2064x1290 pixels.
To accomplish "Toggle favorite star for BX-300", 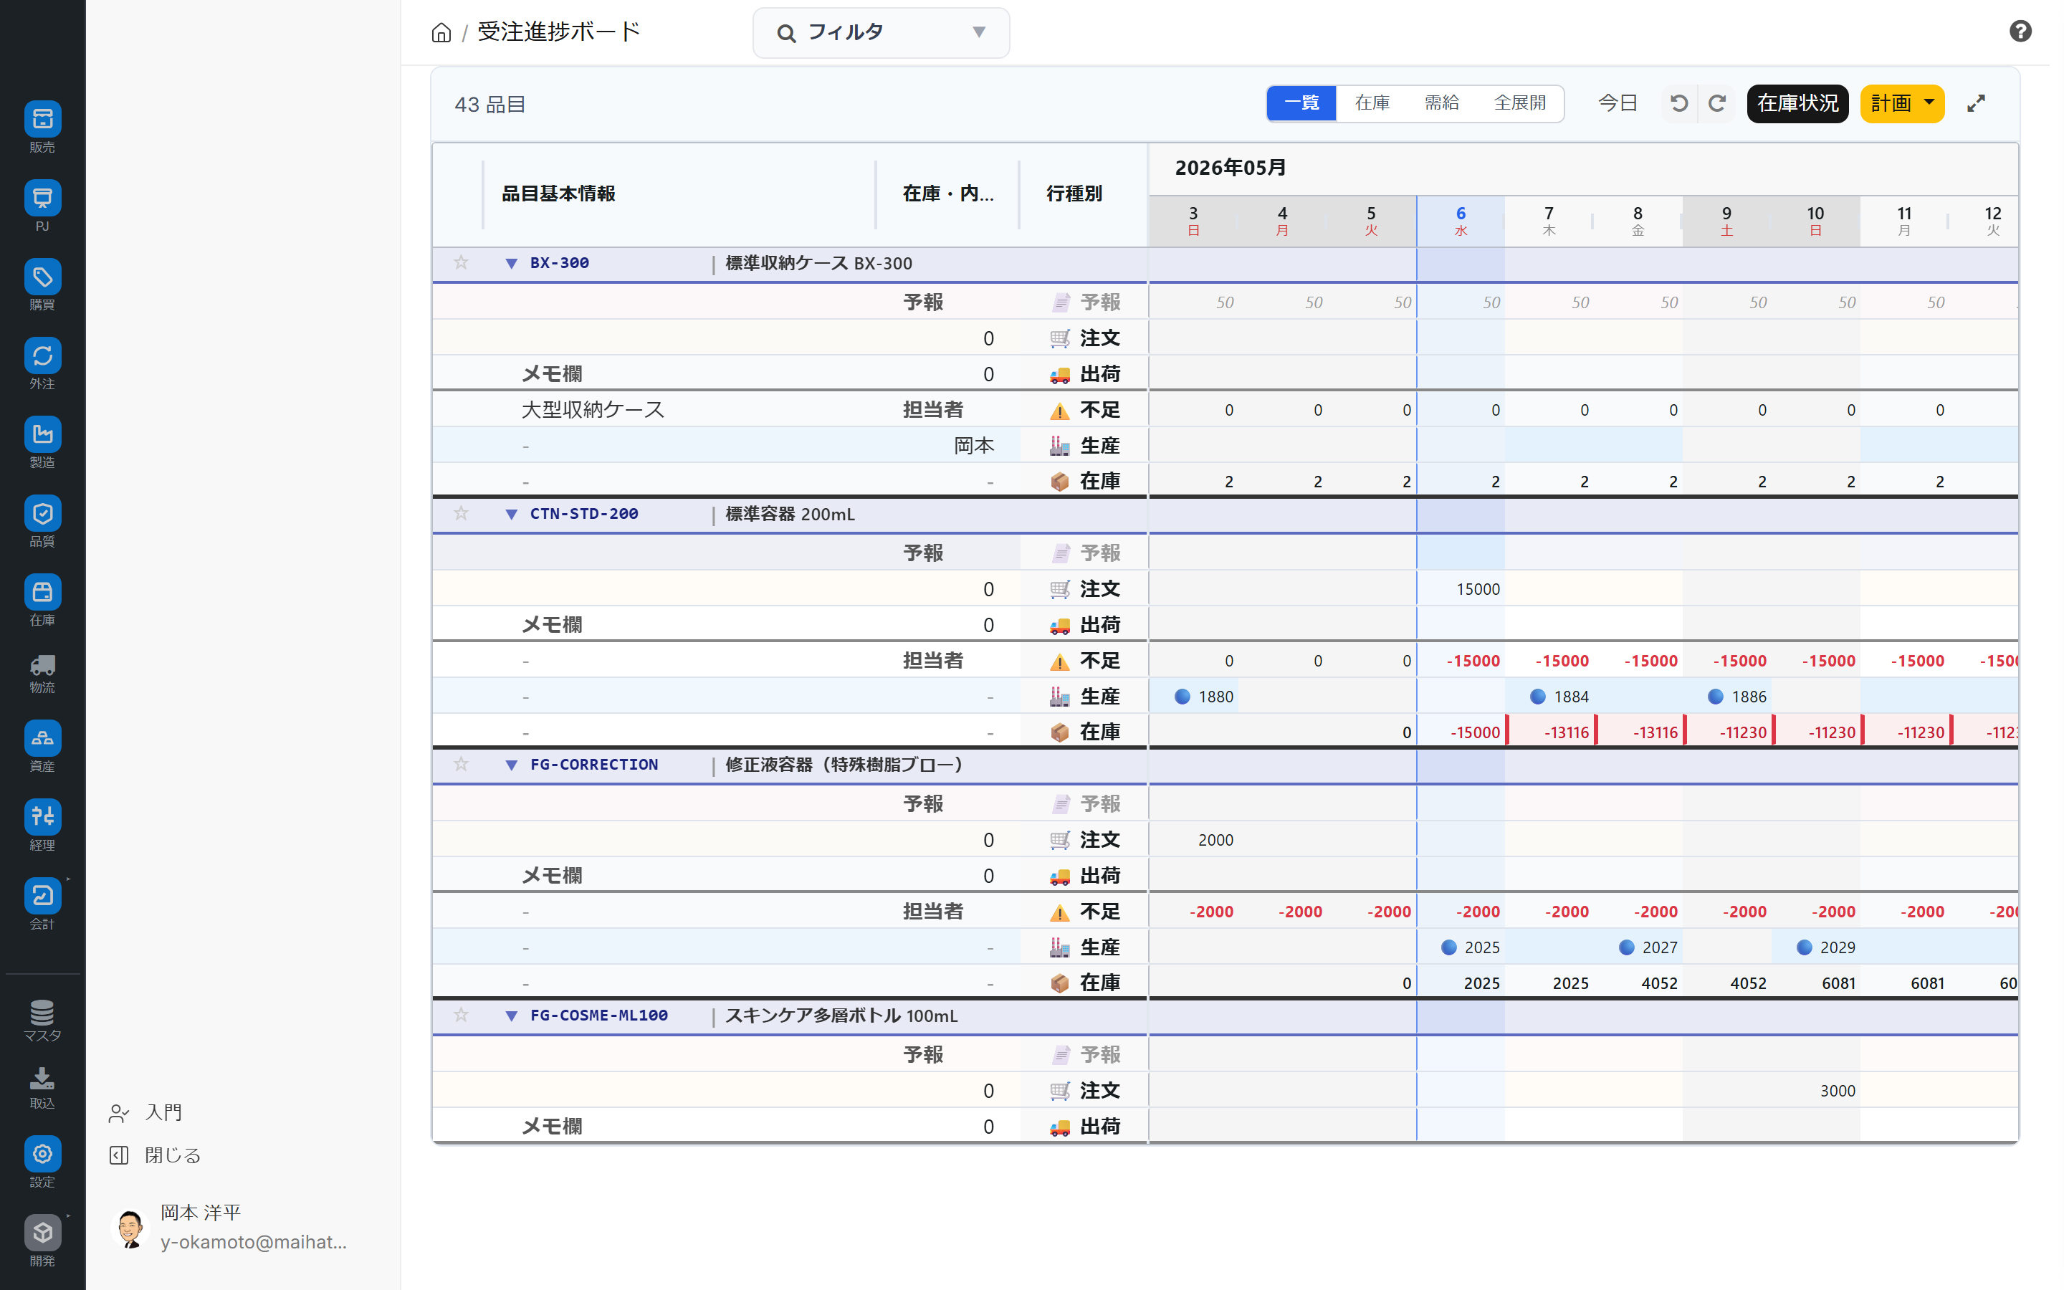I will point(462,263).
